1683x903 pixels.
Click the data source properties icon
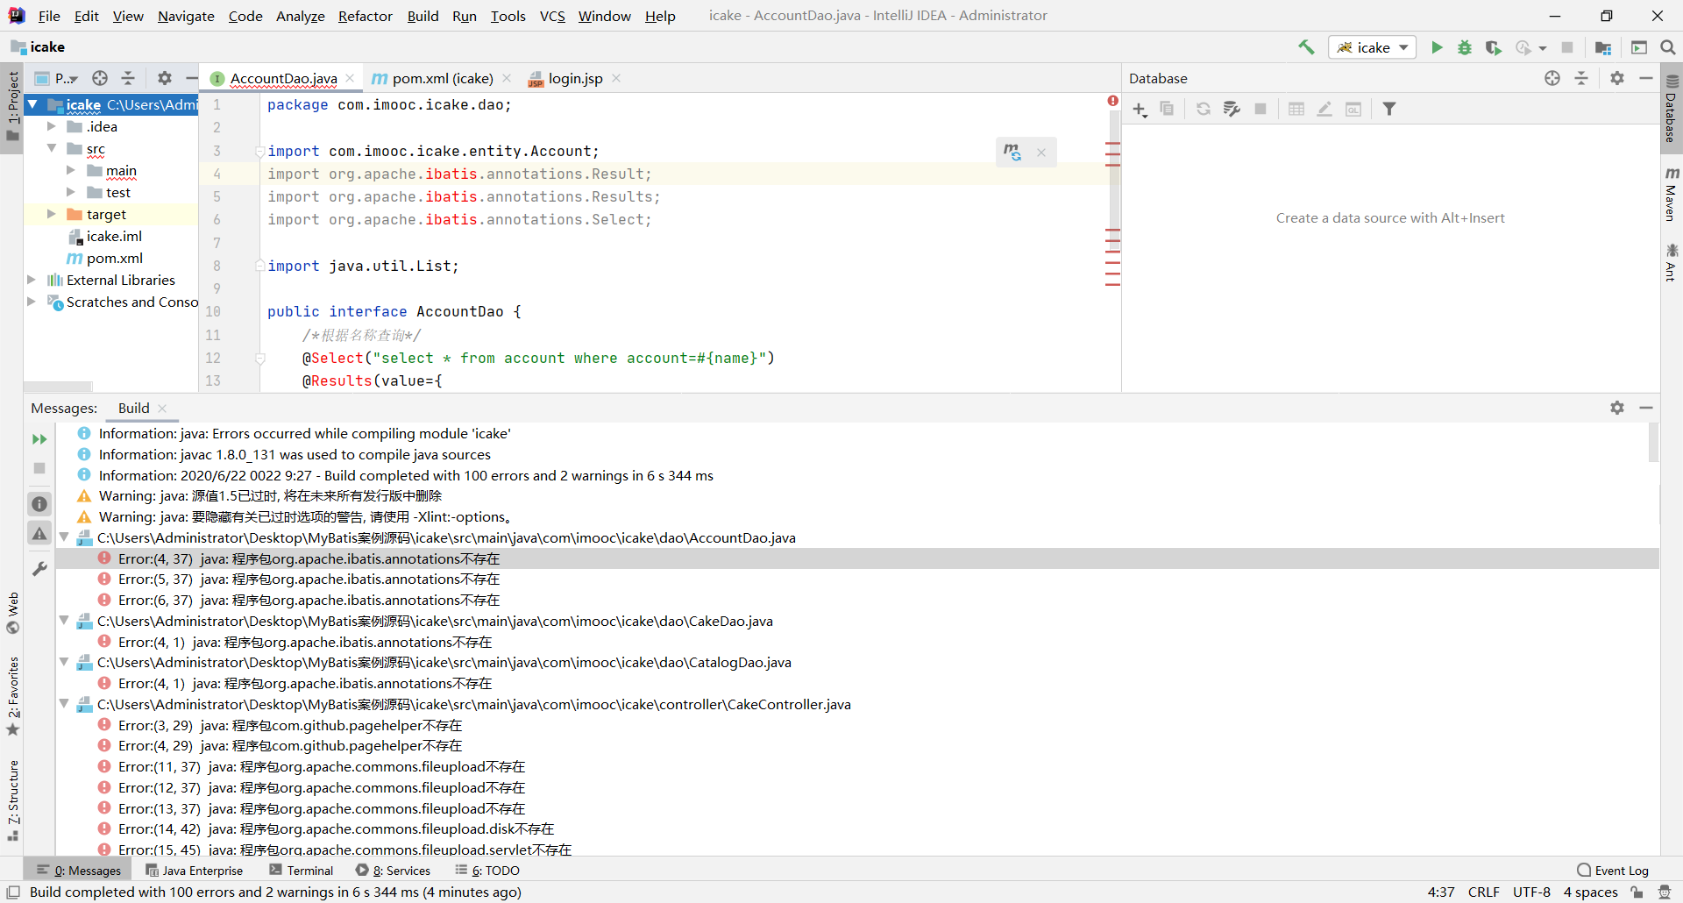1232,109
